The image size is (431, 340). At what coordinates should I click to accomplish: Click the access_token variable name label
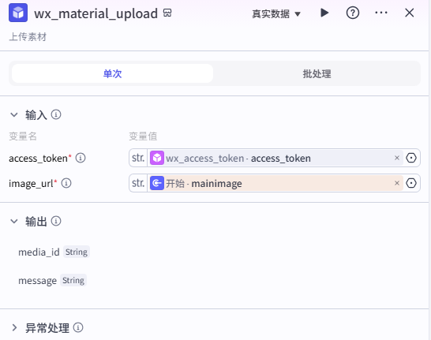(x=38, y=159)
